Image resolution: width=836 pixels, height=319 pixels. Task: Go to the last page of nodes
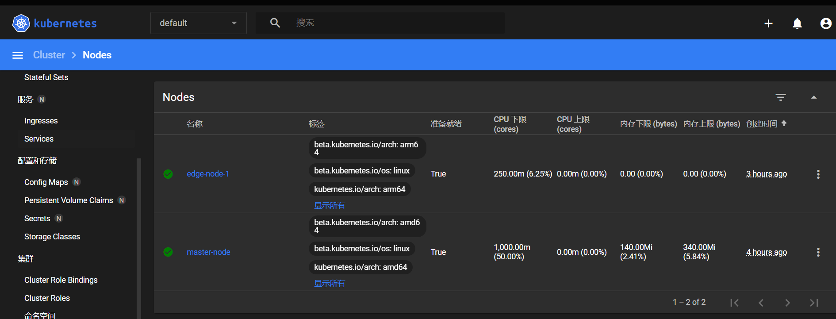coord(814,303)
